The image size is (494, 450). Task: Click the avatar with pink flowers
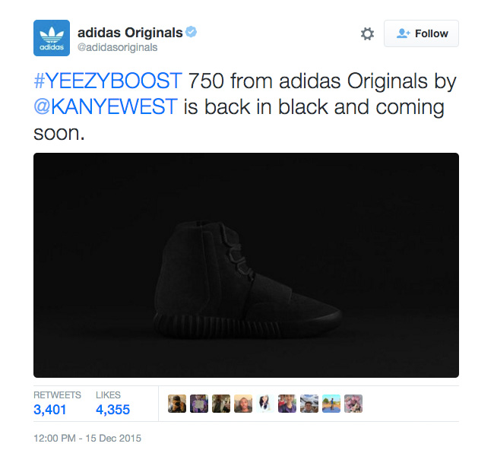353,404
